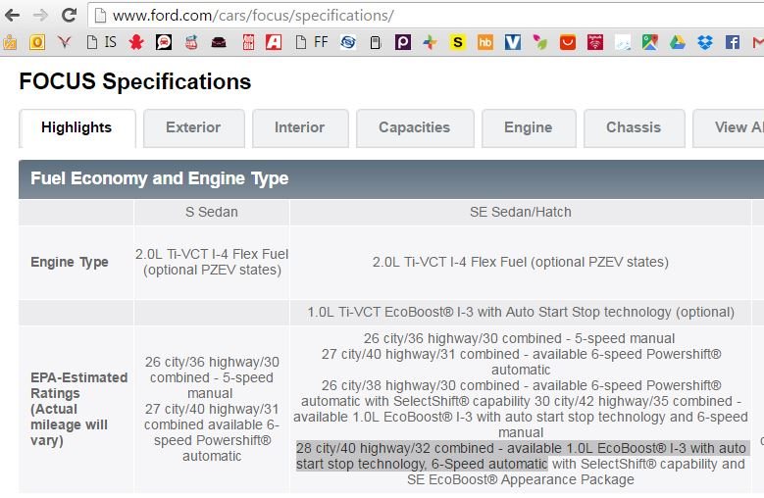Screen dimensions: 764x498
Task: Open the Capacities tab
Action: [415, 128]
